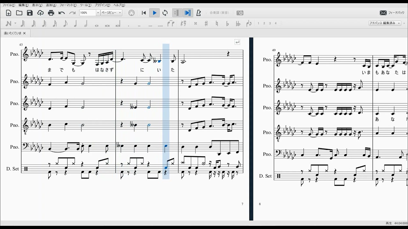This screenshot has height=229, width=408.
Task: Toggle note input mode N icon
Action: [x=8, y=23]
